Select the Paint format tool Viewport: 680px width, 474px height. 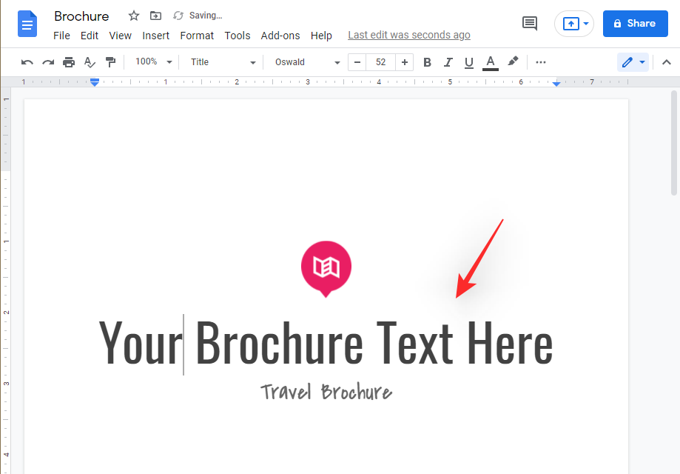[110, 62]
